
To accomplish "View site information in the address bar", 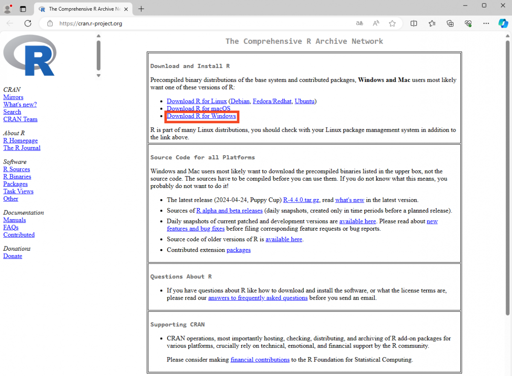I will click(50, 23).
